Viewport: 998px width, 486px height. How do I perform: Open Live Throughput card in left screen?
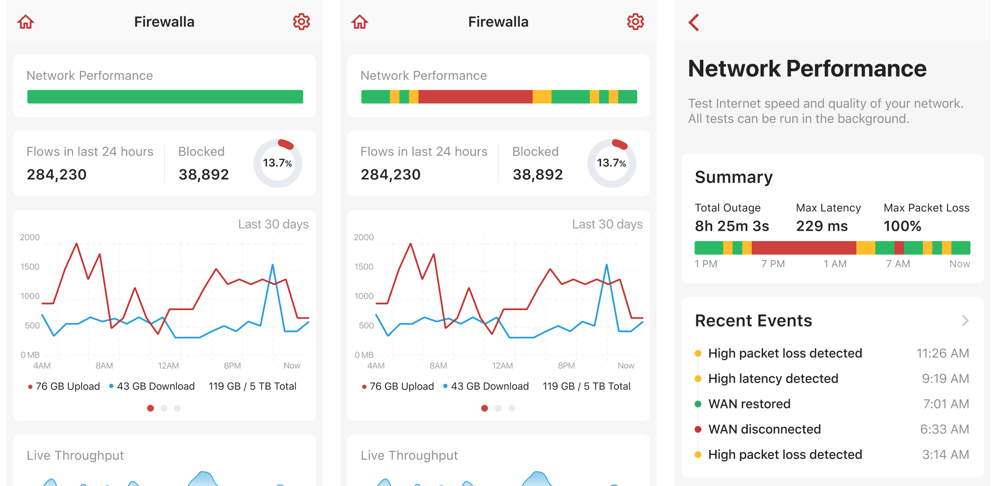coord(164,460)
